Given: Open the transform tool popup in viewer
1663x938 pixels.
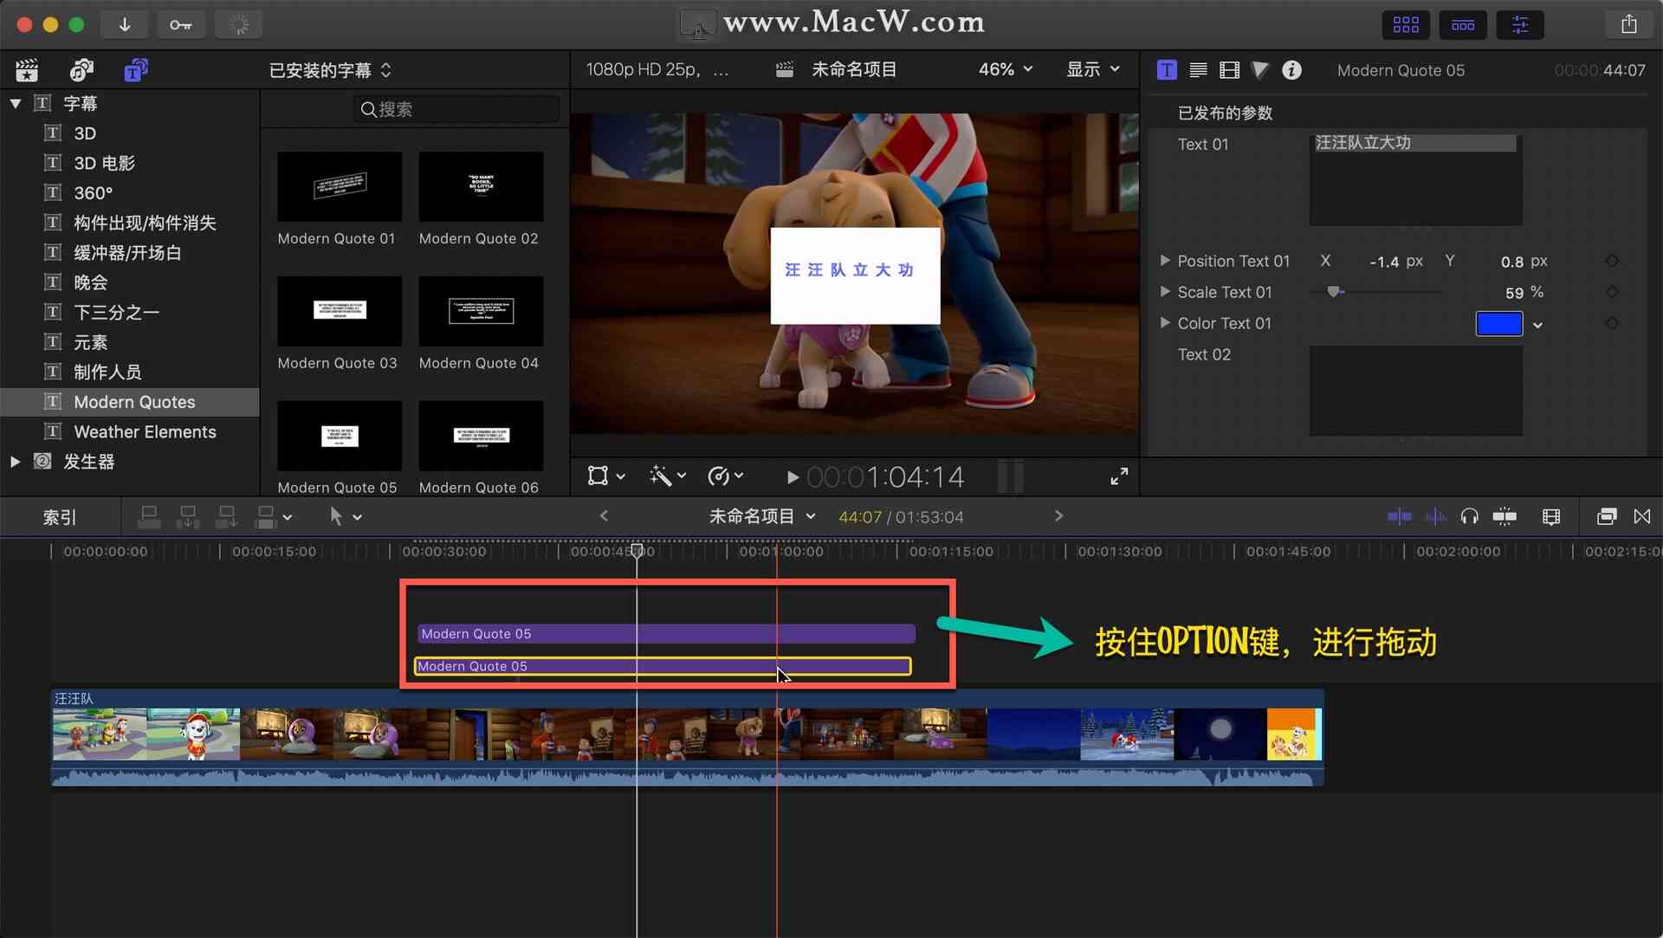Looking at the screenshot, I should (605, 475).
